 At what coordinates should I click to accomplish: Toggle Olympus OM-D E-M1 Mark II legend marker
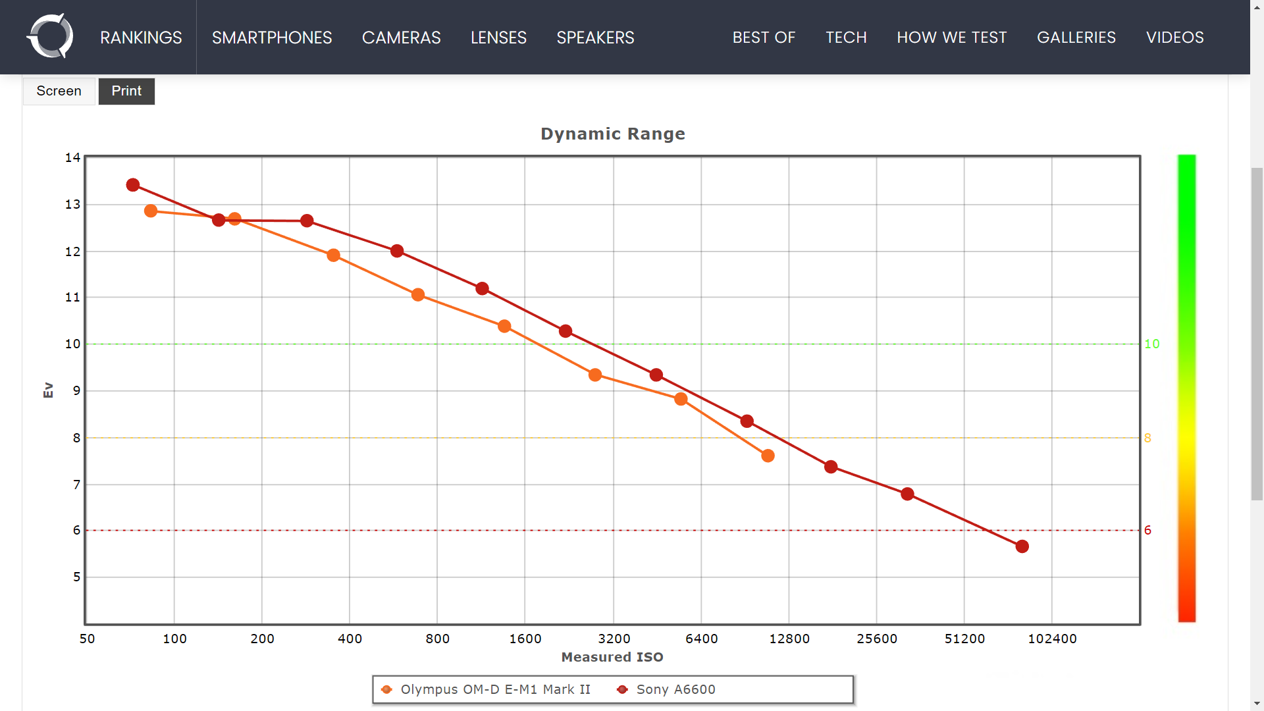pos(387,689)
